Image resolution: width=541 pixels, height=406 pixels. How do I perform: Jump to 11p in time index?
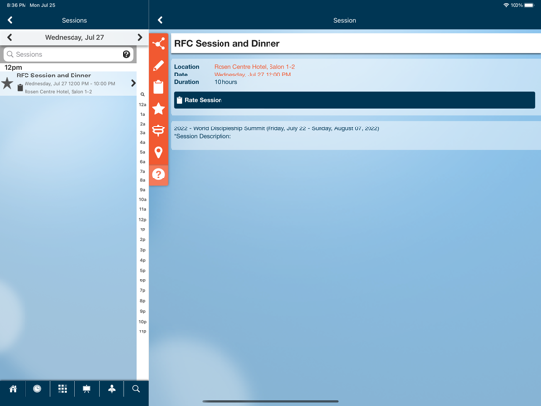(142, 331)
